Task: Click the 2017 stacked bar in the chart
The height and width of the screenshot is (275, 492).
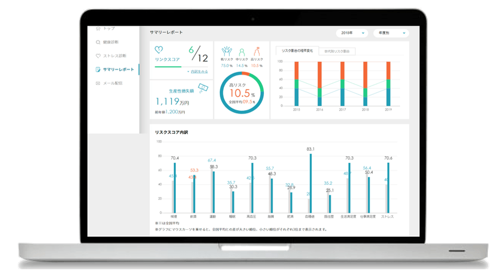Action: [x=342, y=84]
